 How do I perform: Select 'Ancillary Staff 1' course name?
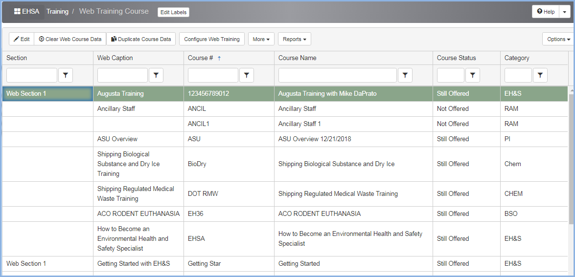[353, 124]
